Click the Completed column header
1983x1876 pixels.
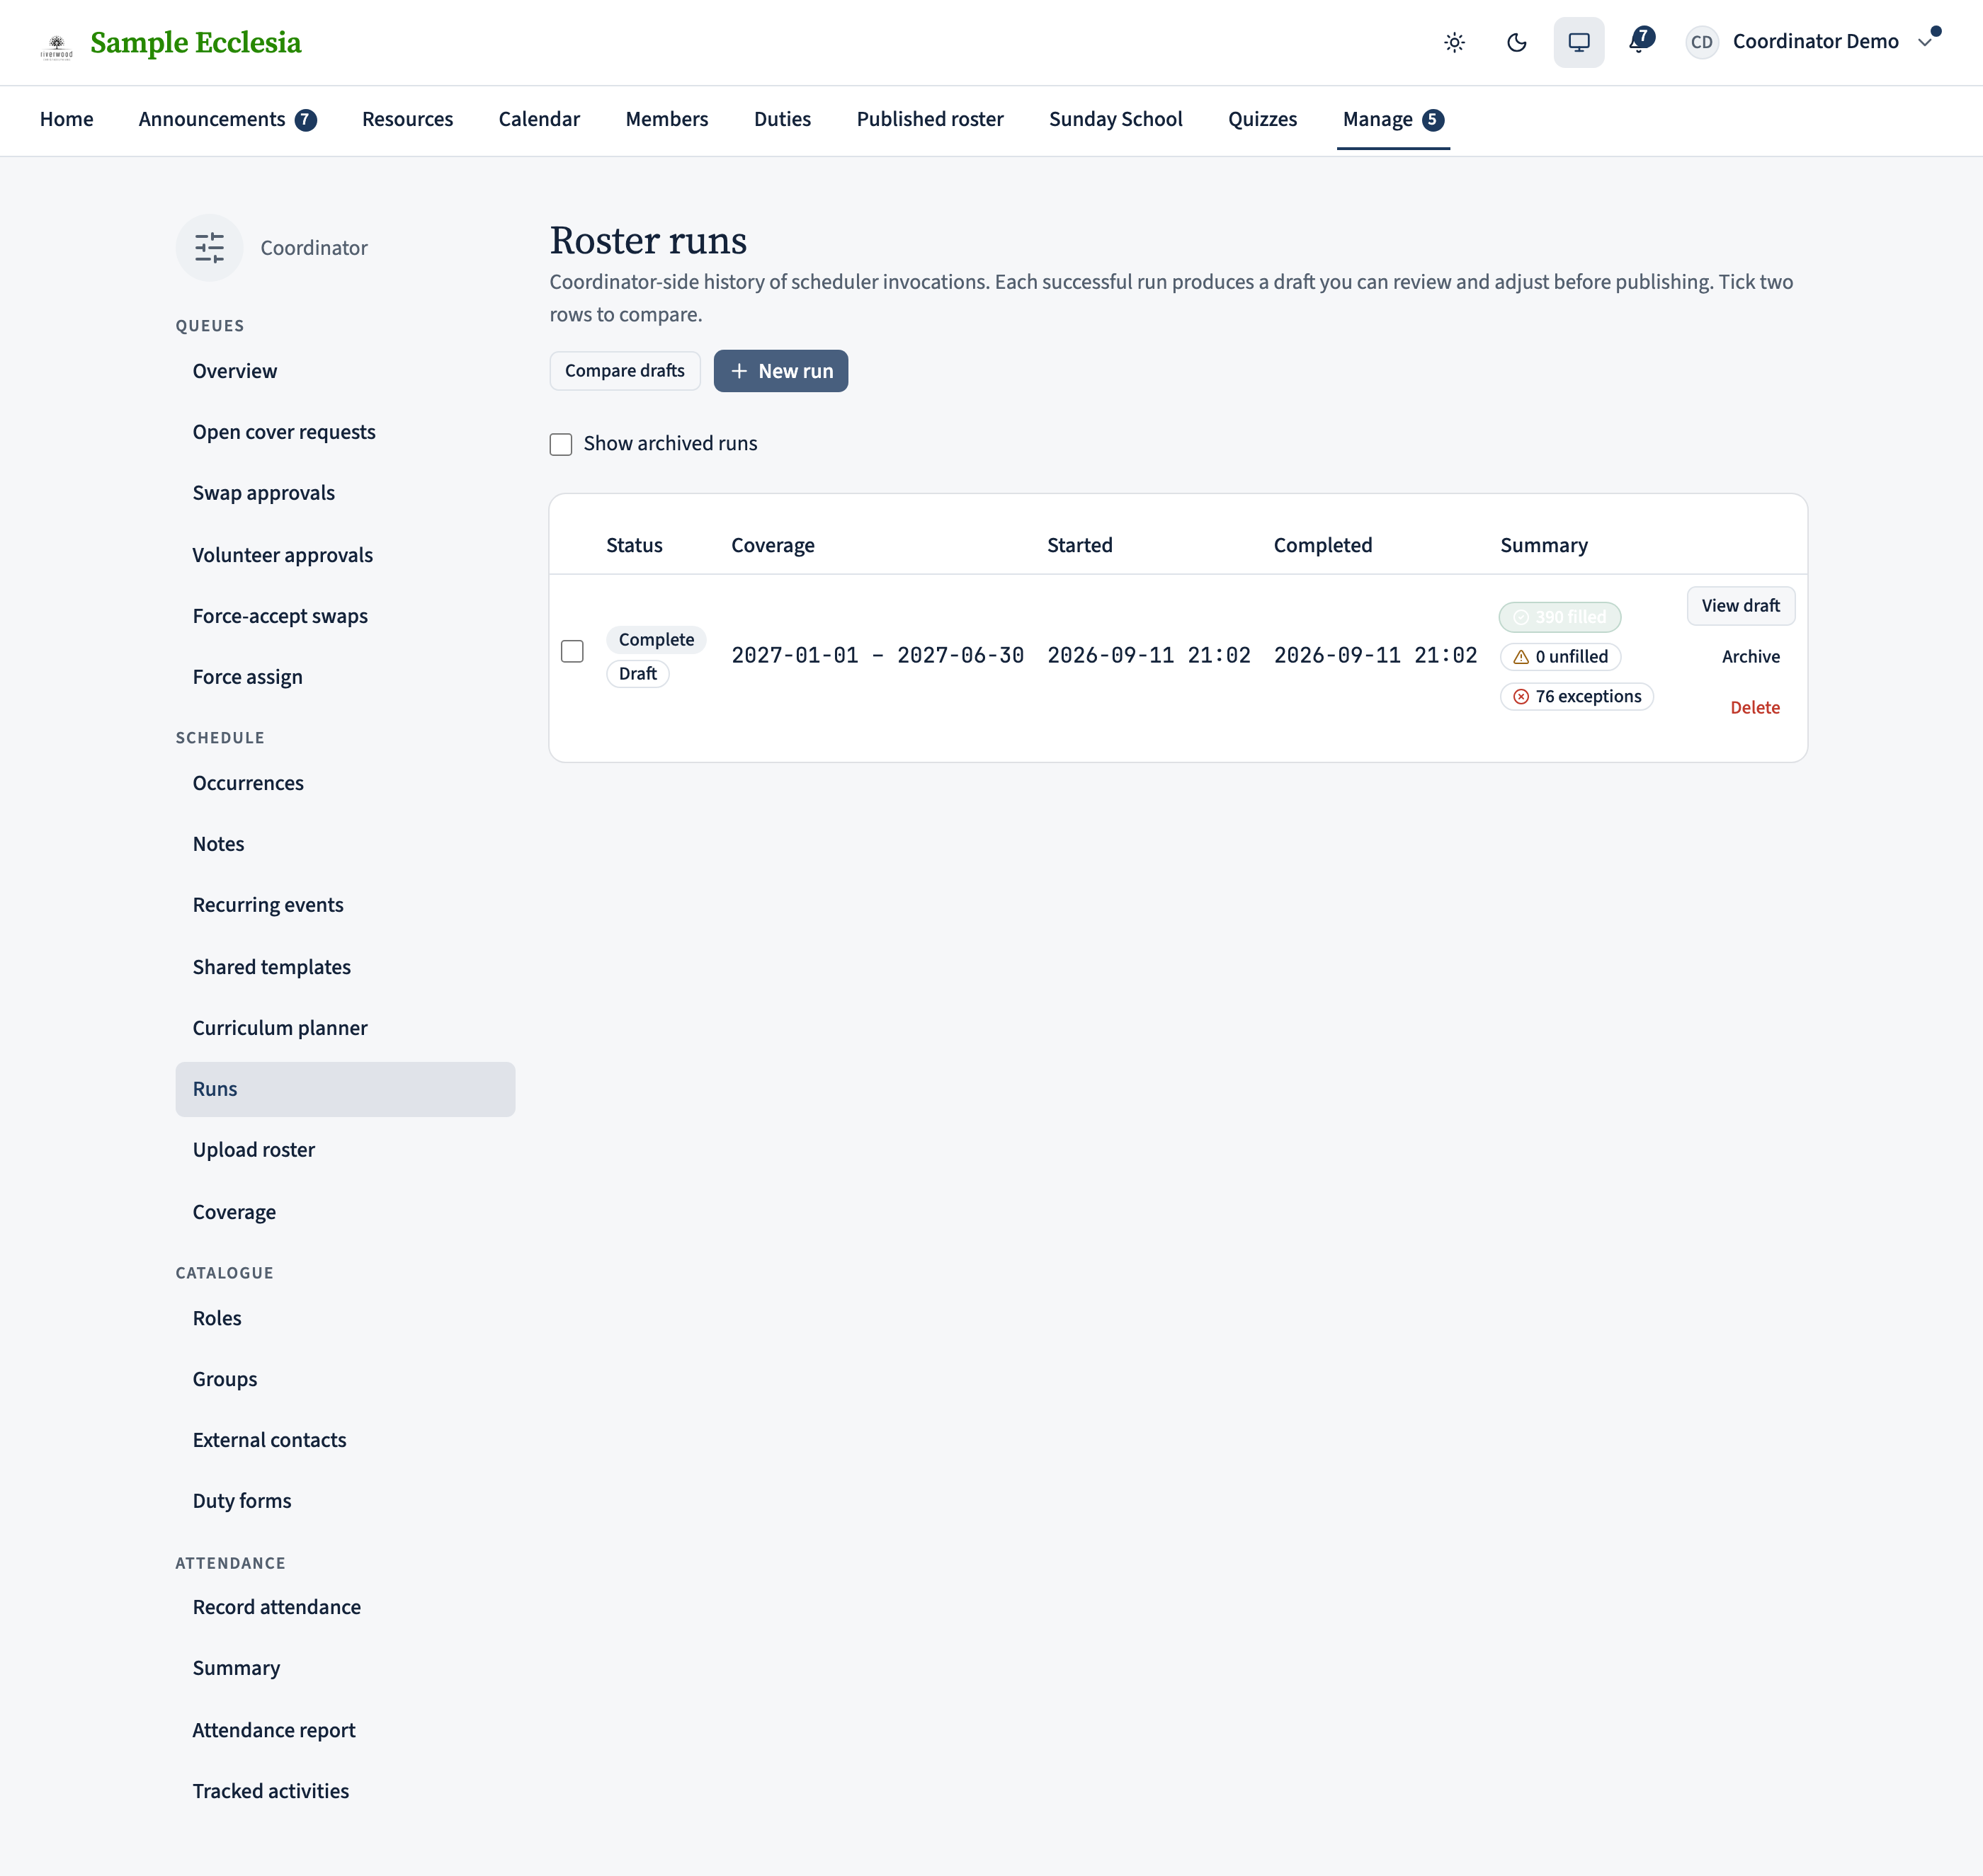point(1323,545)
